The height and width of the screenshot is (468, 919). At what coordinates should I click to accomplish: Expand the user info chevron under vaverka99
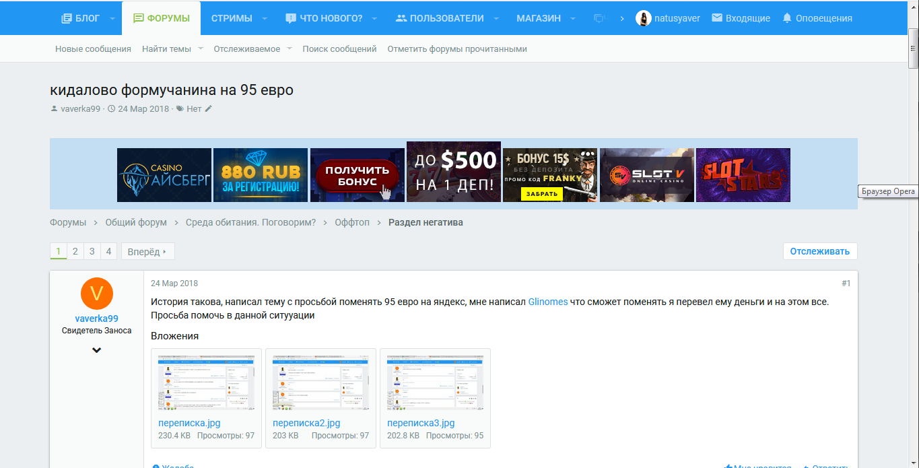pos(96,350)
